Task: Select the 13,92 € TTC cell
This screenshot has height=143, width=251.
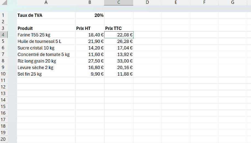Action: point(119,54)
